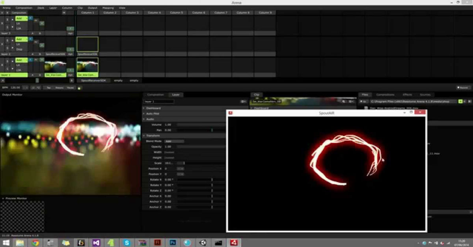Open File Explorer from the taskbar
473x247 pixels.
click(x=20, y=243)
